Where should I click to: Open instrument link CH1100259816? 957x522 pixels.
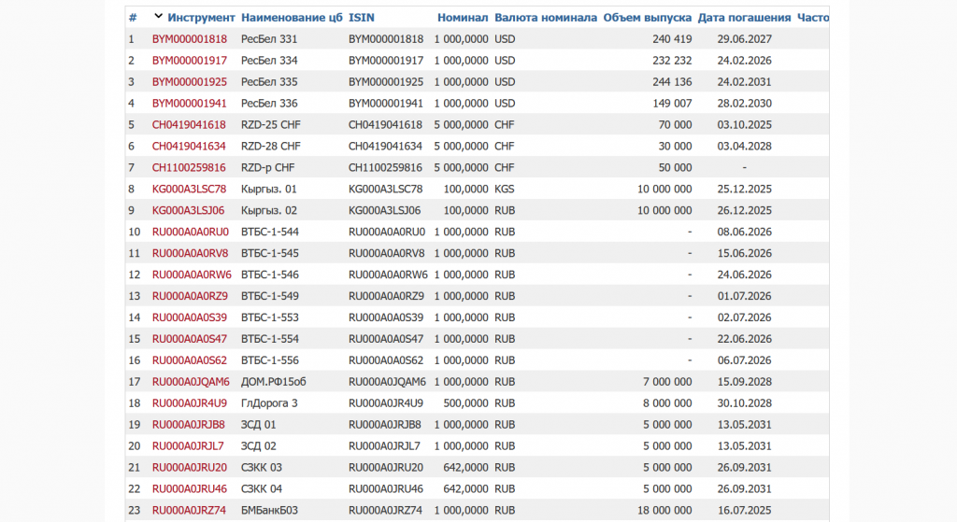pos(189,167)
